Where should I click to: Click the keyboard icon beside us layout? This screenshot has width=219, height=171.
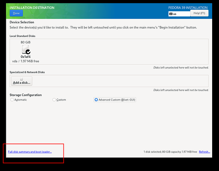coord(171,14)
